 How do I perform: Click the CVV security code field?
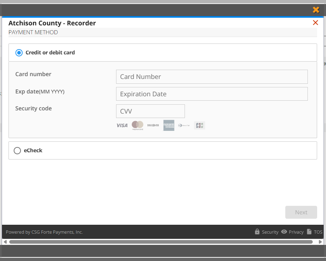click(x=150, y=111)
